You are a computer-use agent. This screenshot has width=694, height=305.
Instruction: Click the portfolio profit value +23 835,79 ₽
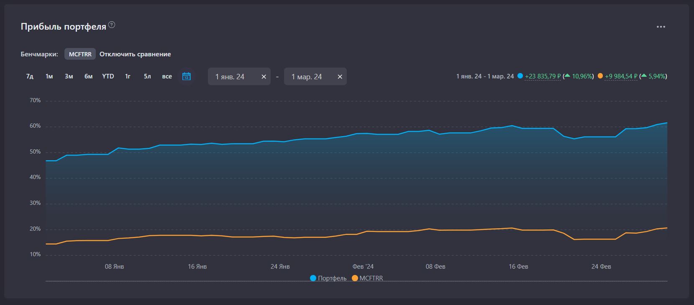click(x=543, y=76)
